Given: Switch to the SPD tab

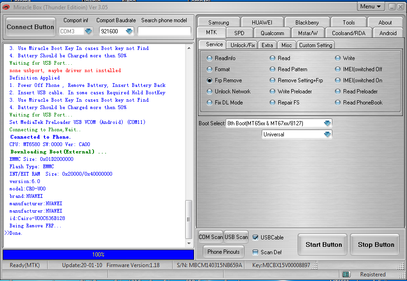Looking at the screenshot, I should [x=239, y=33].
